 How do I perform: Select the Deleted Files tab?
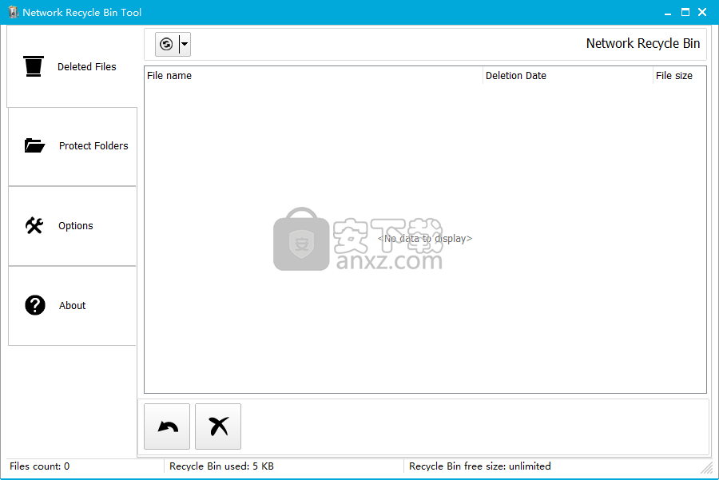point(72,67)
